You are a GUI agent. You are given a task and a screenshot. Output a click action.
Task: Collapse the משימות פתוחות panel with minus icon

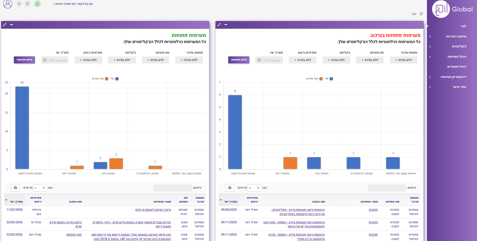pos(12,25)
